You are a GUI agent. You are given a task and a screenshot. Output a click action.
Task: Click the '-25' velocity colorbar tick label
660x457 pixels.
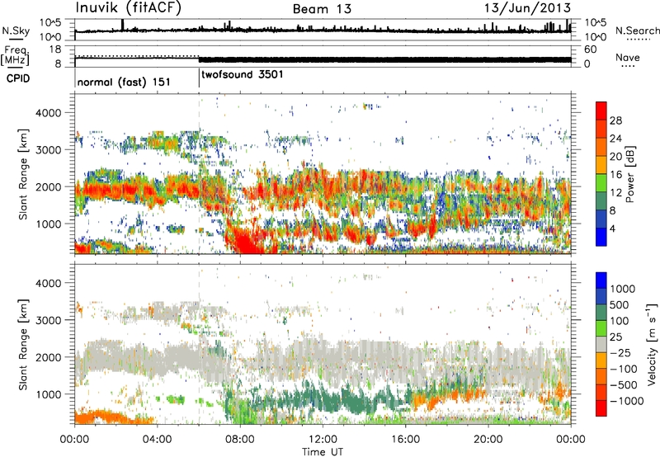(x=622, y=352)
